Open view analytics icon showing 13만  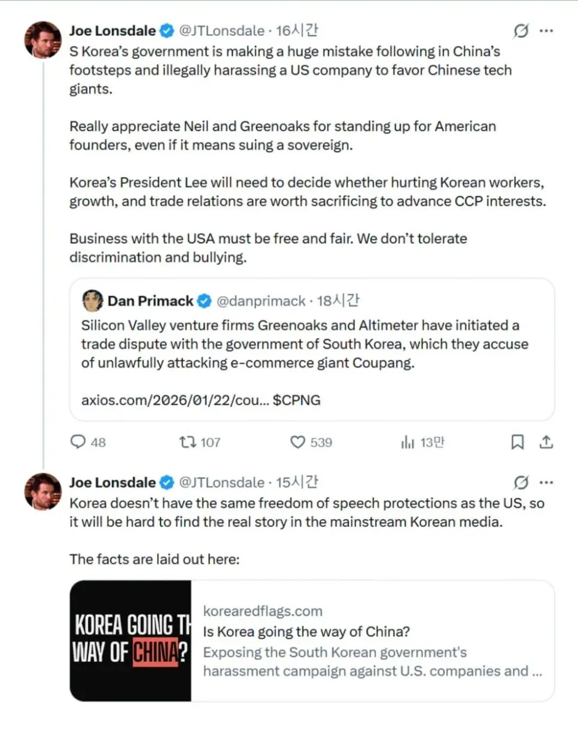[408, 442]
